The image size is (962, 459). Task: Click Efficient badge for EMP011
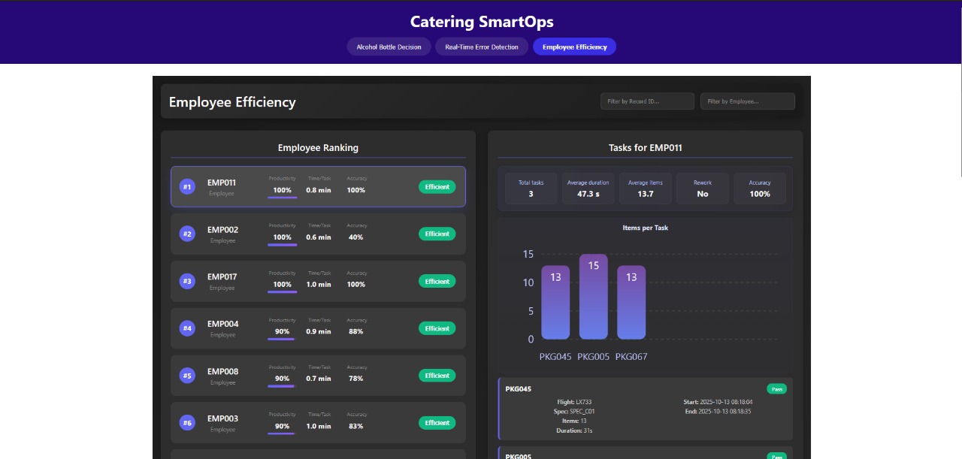pos(437,187)
